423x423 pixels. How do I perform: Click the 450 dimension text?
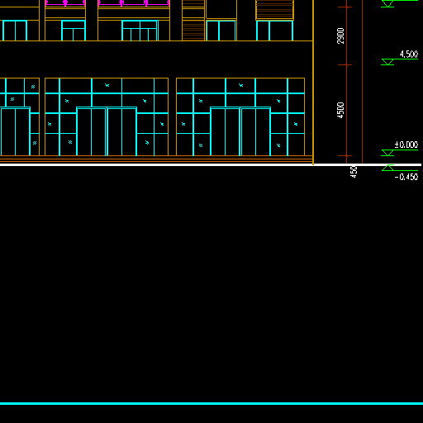click(x=354, y=172)
